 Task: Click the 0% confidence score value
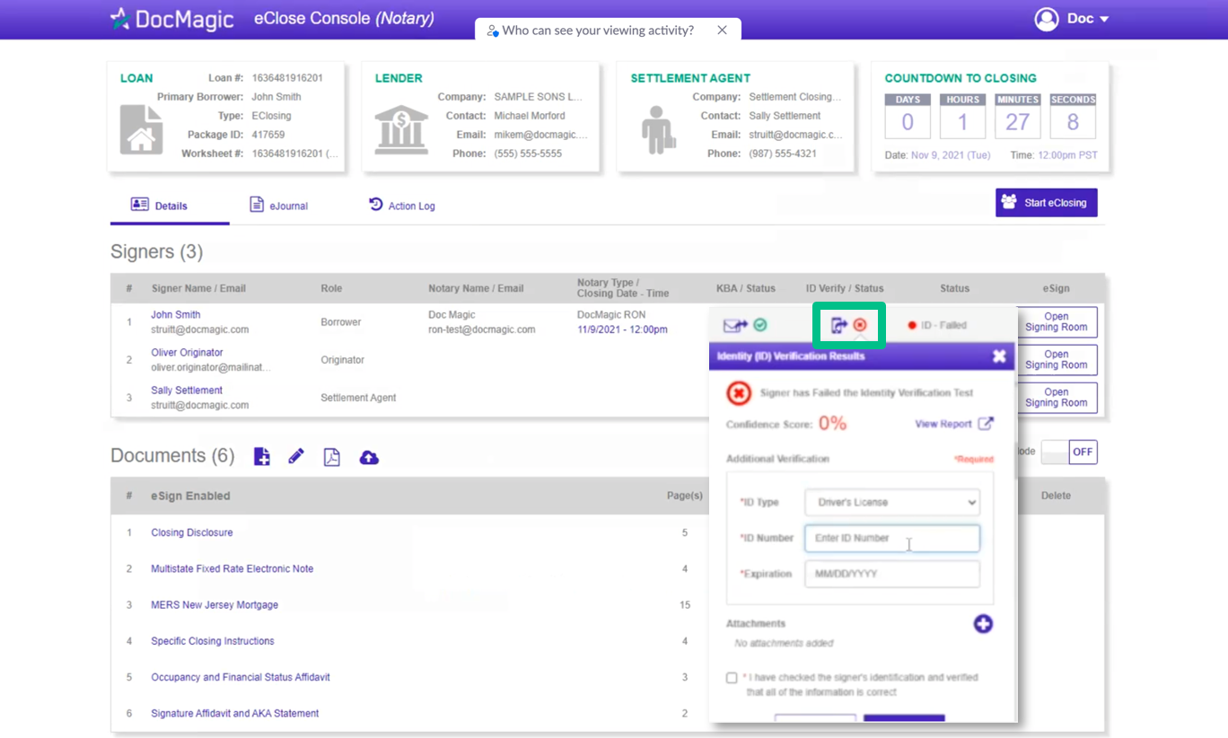(x=832, y=423)
